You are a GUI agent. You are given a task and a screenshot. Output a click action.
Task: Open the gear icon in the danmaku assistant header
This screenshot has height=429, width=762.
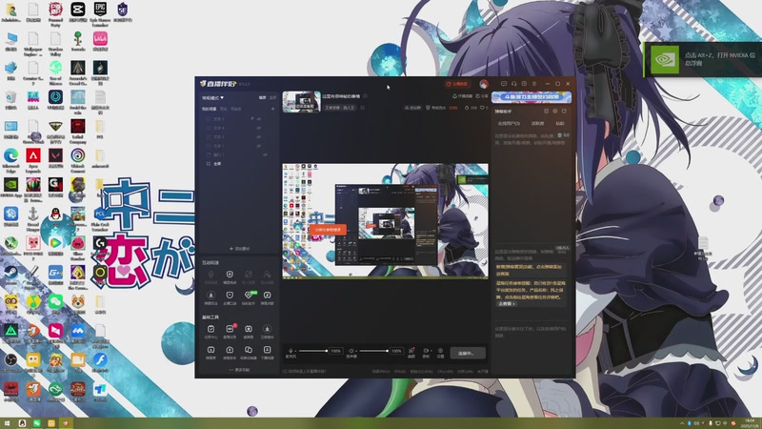tap(555, 112)
